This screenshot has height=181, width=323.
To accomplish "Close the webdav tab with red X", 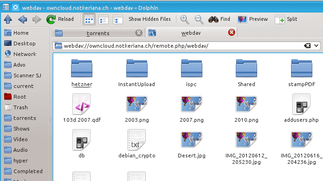I will pos(232,32).
